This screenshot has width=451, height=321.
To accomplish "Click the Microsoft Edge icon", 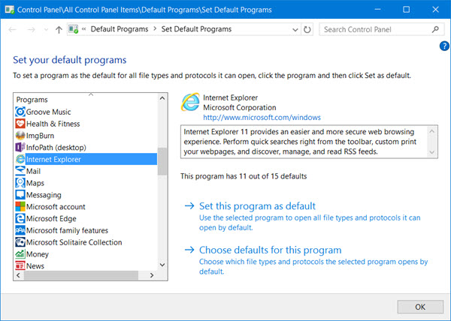I will tap(20, 218).
